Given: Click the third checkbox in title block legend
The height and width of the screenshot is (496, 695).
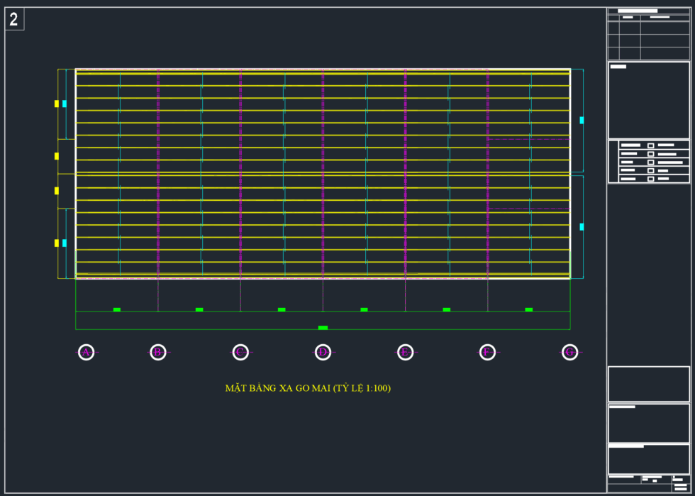Looking at the screenshot, I should tap(650, 162).
